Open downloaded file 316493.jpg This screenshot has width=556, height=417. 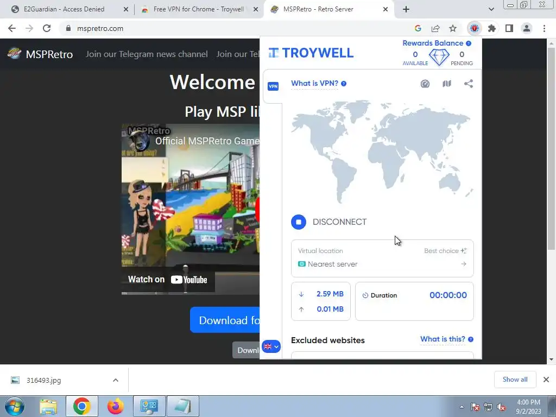tap(43, 380)
